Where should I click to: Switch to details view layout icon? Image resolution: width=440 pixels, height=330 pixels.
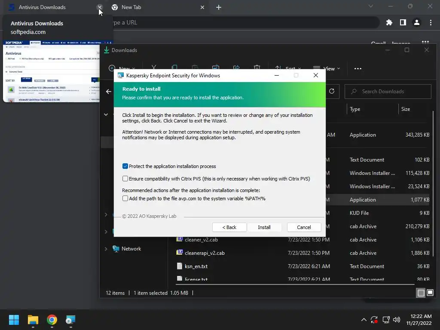tap(421, 293)
